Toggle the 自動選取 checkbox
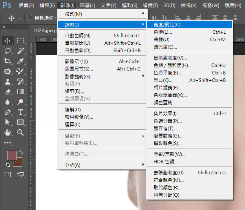This screenshot has width=245, height=210. [29, 18]
